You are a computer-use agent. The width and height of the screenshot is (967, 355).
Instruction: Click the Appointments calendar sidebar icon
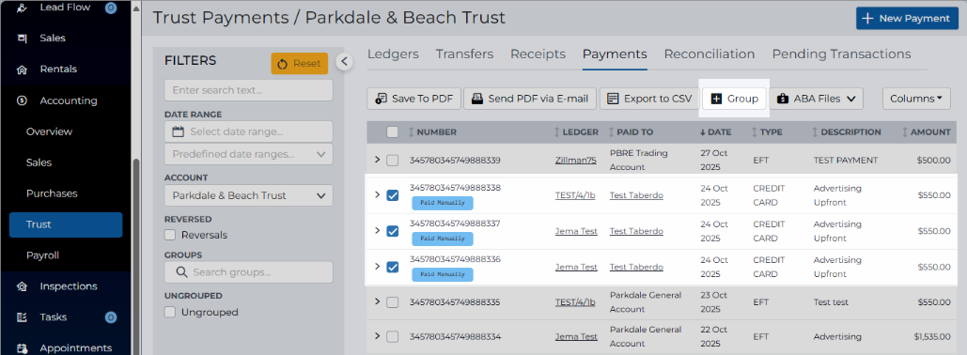pos(23,348)
